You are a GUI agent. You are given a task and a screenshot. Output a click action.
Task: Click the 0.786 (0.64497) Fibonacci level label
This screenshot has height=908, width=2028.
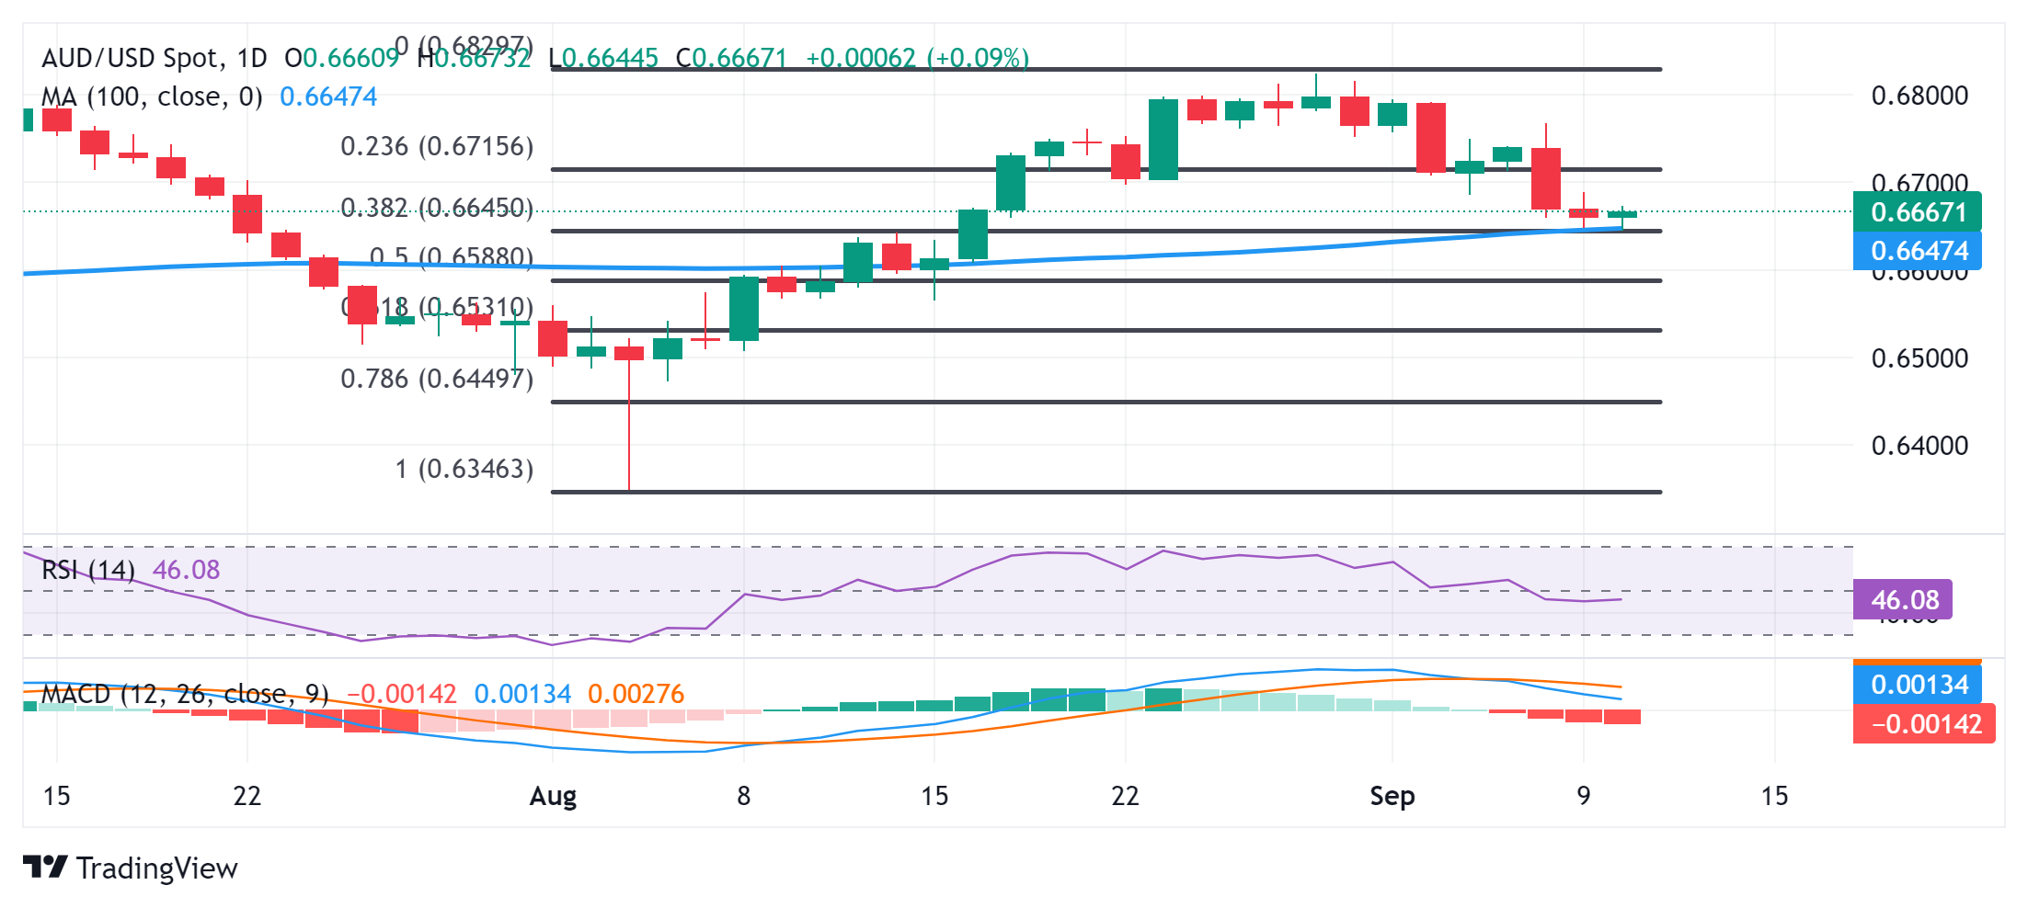(437, 379)
